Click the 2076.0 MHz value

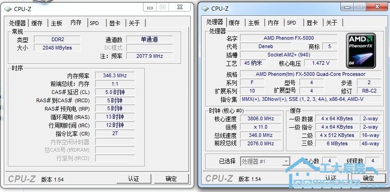(x=260, y=143)
